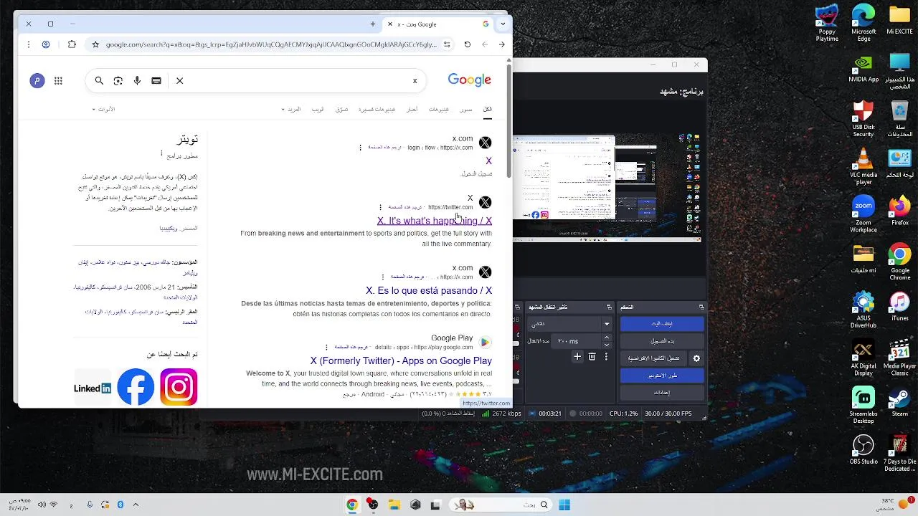
Task: Open VLC media player desktop shortcut
Action: click(863, 166)
